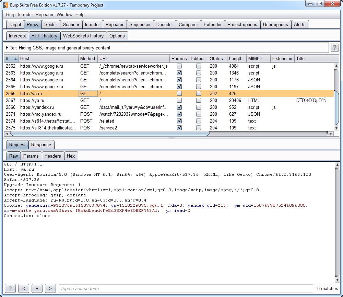Viewport: 343px width, 297px height.
Task: Open the Burp menu
Action: coord(11,15)
